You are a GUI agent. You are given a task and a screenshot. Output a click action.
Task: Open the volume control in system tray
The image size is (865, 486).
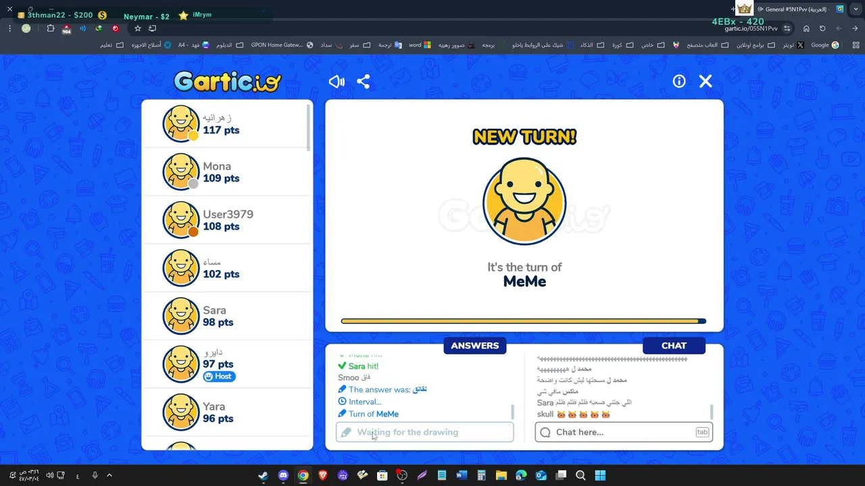49,475
